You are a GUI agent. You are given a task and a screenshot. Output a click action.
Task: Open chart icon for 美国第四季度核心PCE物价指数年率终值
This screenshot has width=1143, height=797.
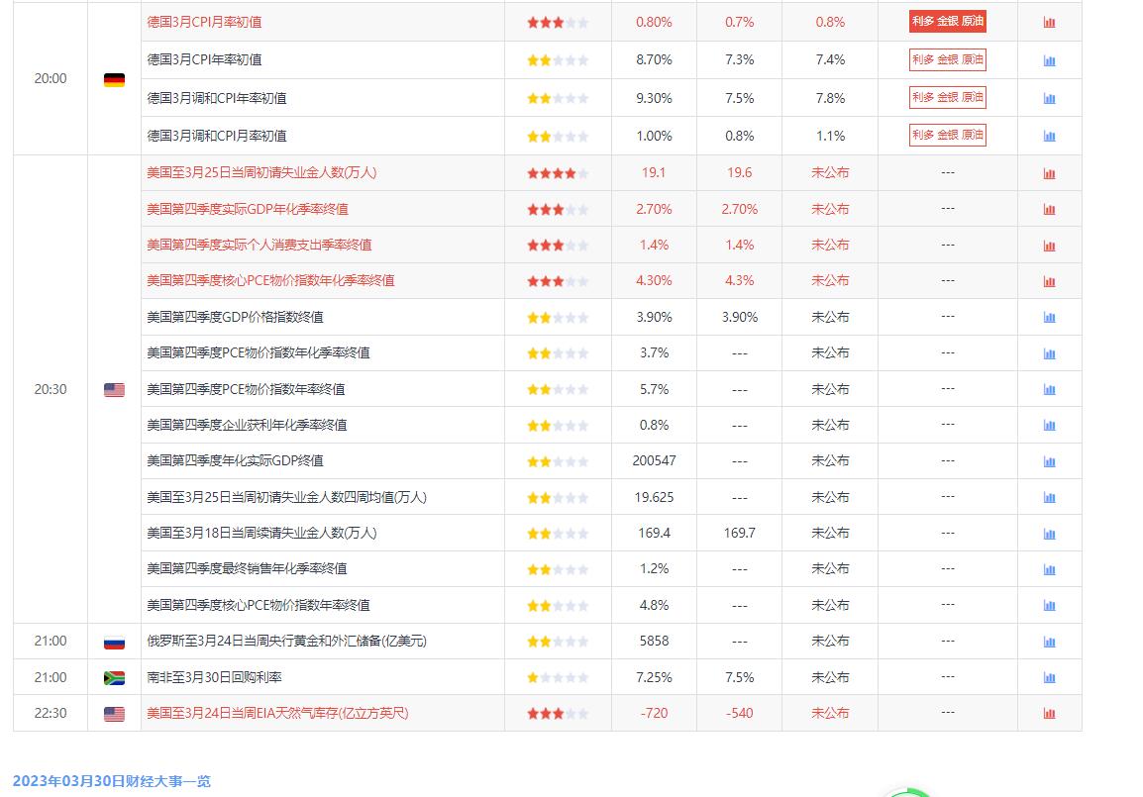pos(1049,605)
